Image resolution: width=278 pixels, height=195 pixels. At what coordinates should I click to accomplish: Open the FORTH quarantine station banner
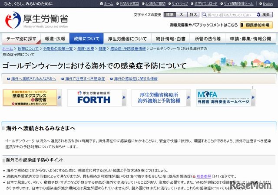[94, 97]
